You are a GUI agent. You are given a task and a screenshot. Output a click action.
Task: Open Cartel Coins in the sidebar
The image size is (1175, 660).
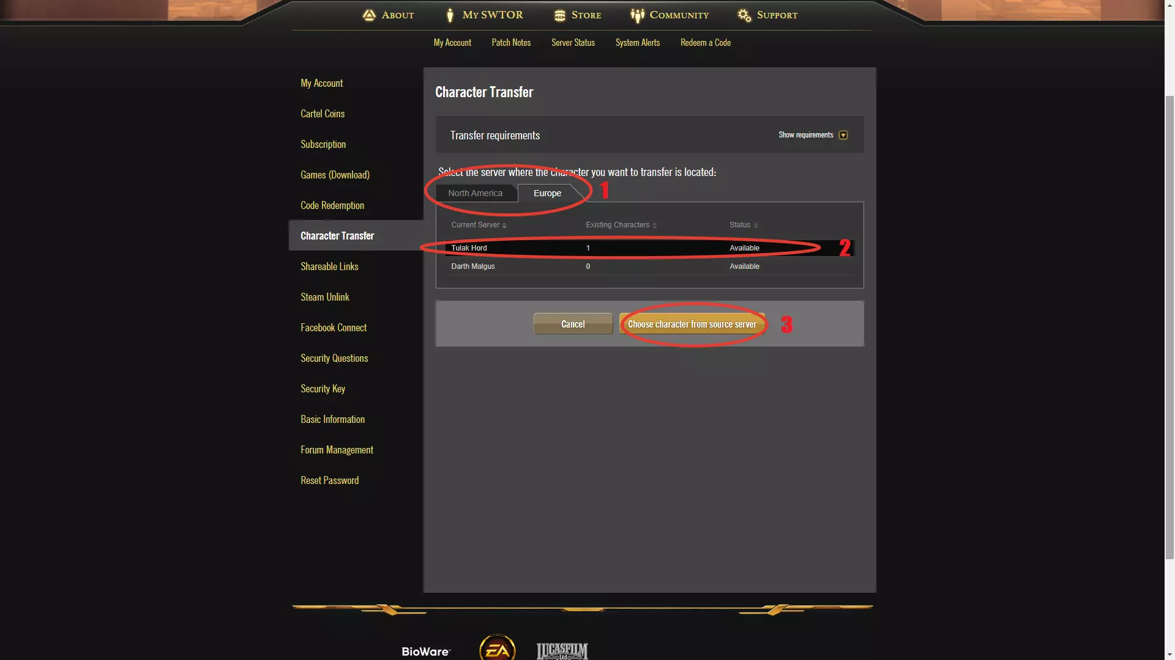(323, 114)
